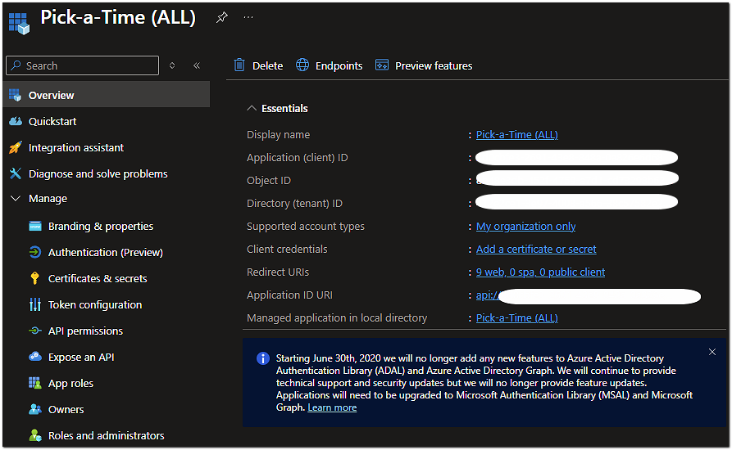Viewport: 732px width, 450px height.
Task: Click the up/down sort arrows beside Search
Action: pyautogui.click(x=172, y=65)
